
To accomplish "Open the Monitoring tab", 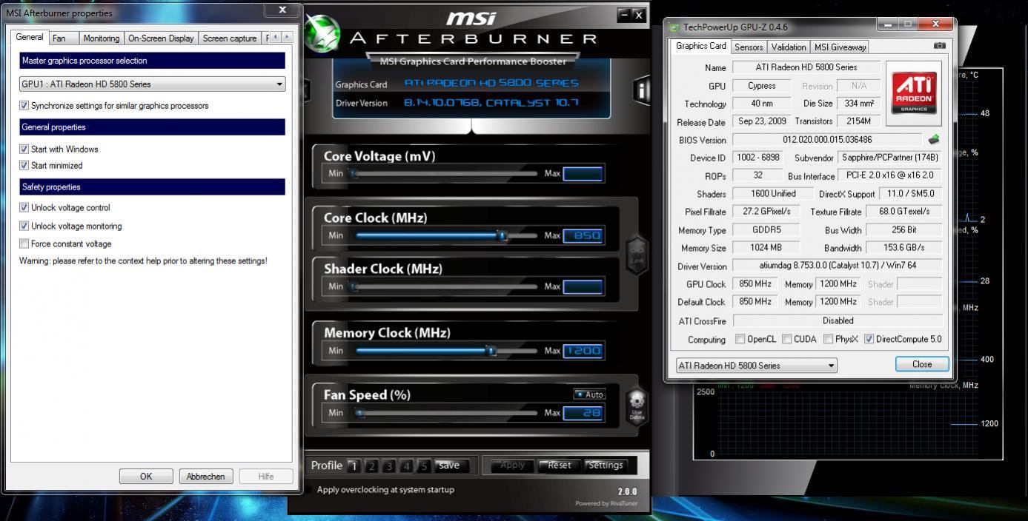I will point(101,38).
